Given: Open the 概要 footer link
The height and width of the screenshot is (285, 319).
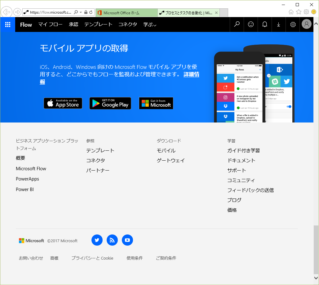Looking at the screenshot, I should (20, 158).
